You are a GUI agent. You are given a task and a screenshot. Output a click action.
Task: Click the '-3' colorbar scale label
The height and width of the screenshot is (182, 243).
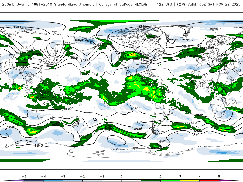point(63,177)
